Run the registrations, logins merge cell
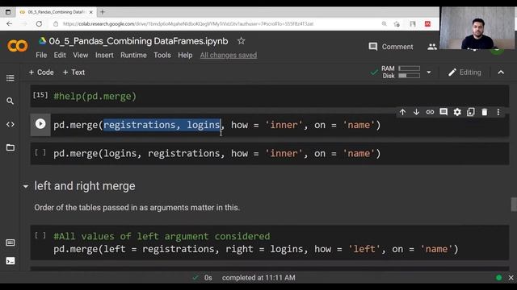 [40, 124]
